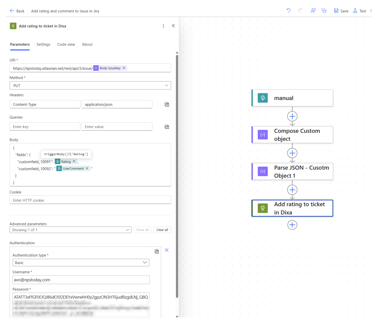
Task: Open the Method dropdown showing PUT
Action: (x=90, y=85)
